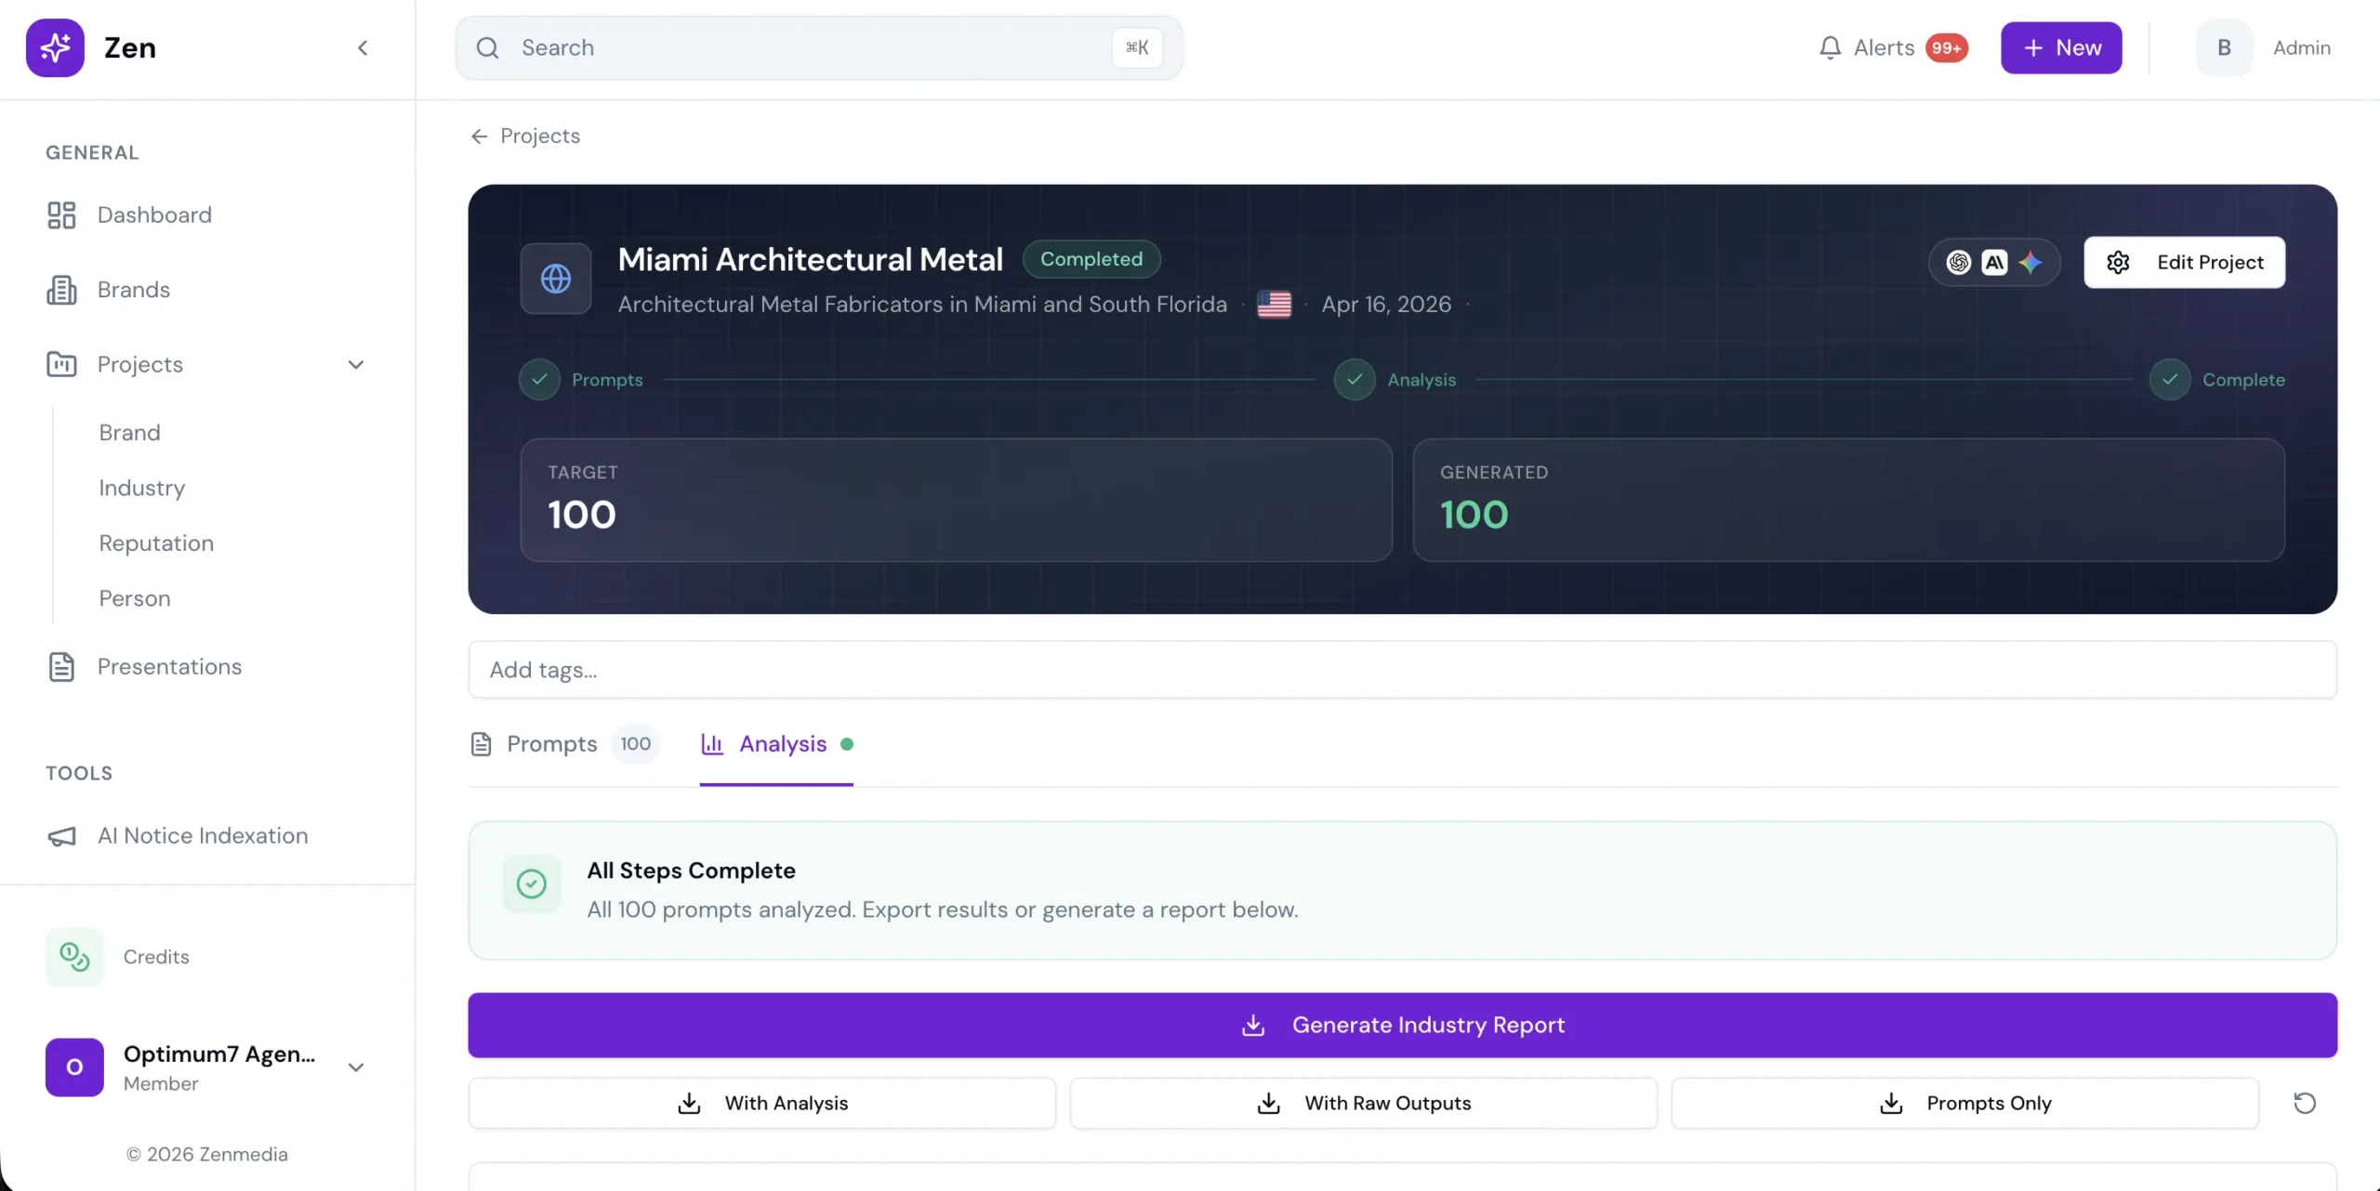This screenshot has height=1191, width=2380.
Task: Switch to the Analysis tab
Action: (x=776, y=744)
